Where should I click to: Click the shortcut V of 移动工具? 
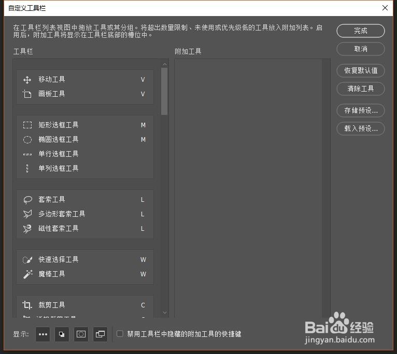coord(143,80)
